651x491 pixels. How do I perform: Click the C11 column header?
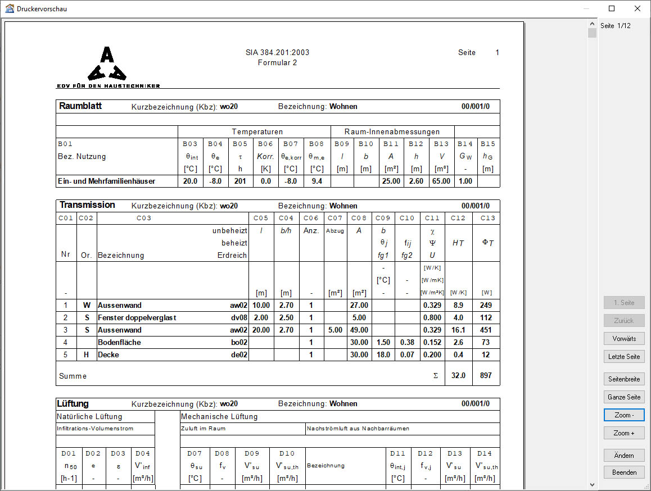(x=432, y=218)
